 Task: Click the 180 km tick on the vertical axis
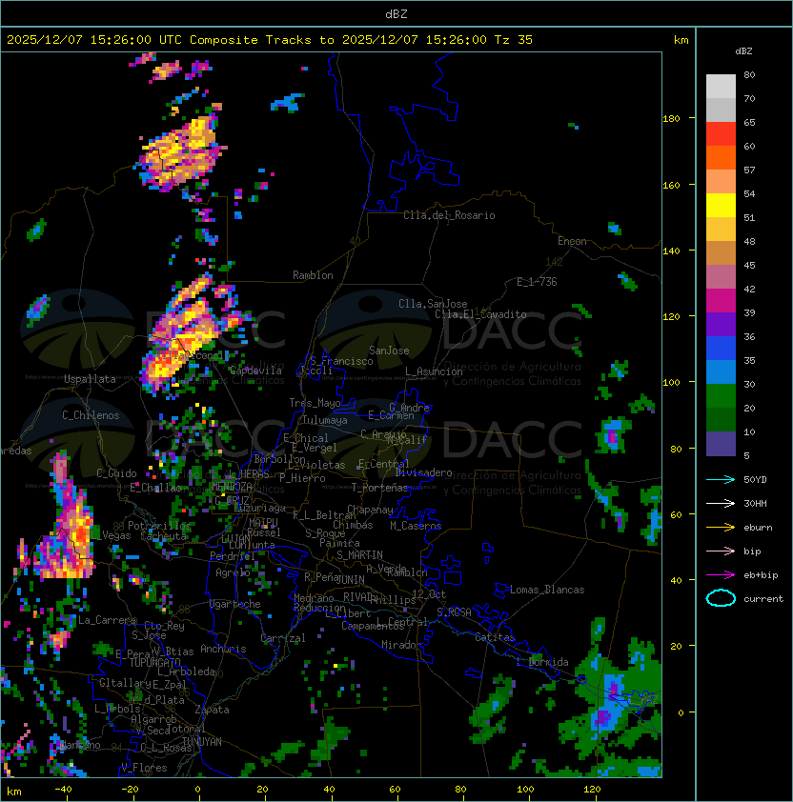click(671, 119)
